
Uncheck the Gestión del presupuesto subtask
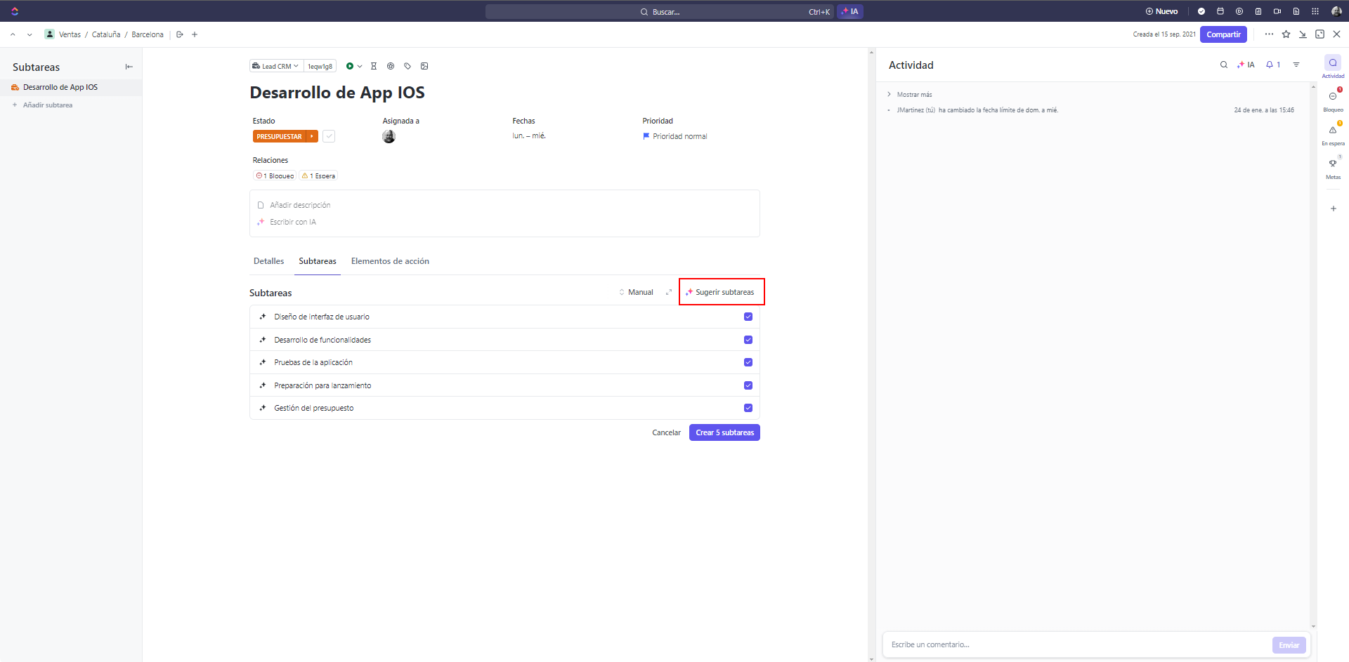click(748, 408)
